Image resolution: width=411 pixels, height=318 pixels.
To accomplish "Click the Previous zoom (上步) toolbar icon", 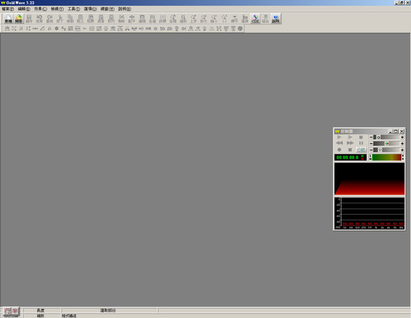I will (193, 18).
